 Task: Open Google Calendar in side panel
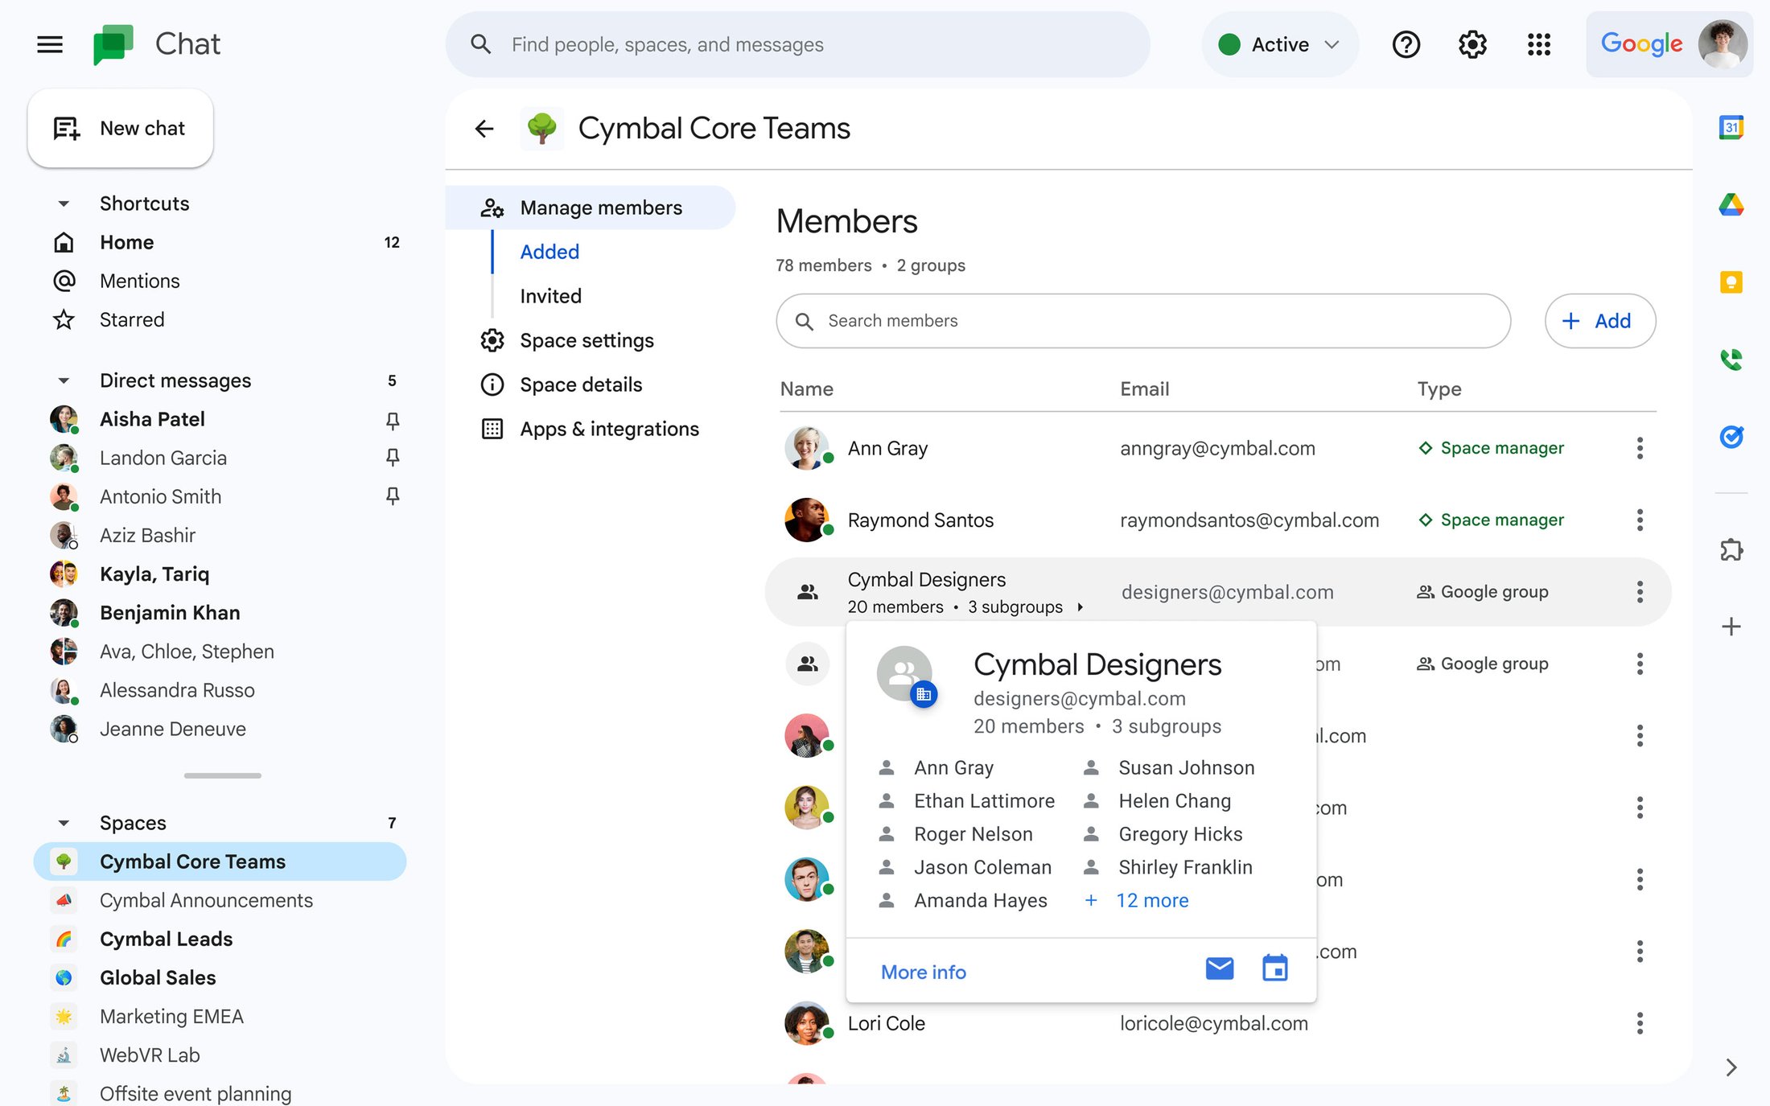click(1731, 127)
